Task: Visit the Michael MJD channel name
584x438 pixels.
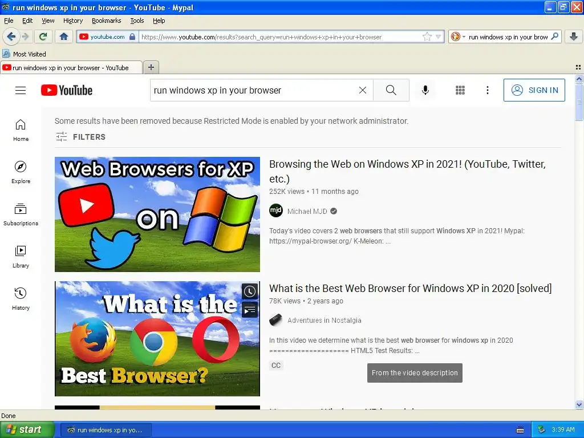Action: (x=307, y=211)
